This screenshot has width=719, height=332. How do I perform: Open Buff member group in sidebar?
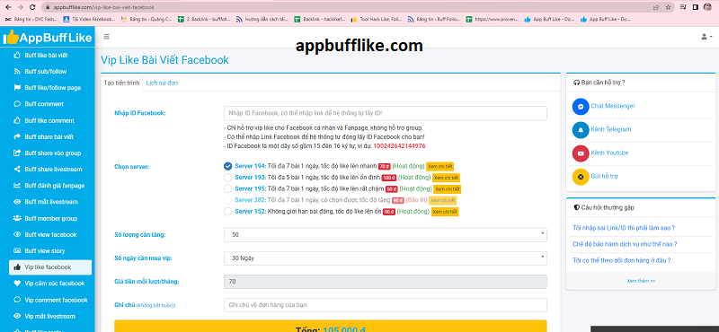click(x=51, y=218)
